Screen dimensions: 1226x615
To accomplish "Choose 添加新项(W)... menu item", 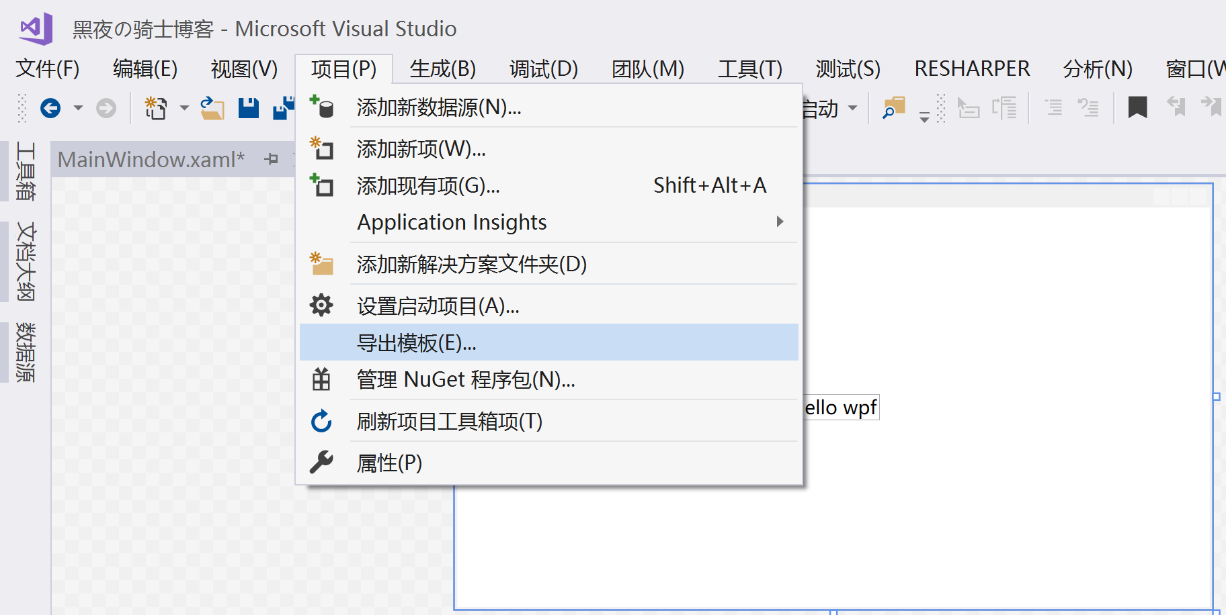I will coord(549,148).
